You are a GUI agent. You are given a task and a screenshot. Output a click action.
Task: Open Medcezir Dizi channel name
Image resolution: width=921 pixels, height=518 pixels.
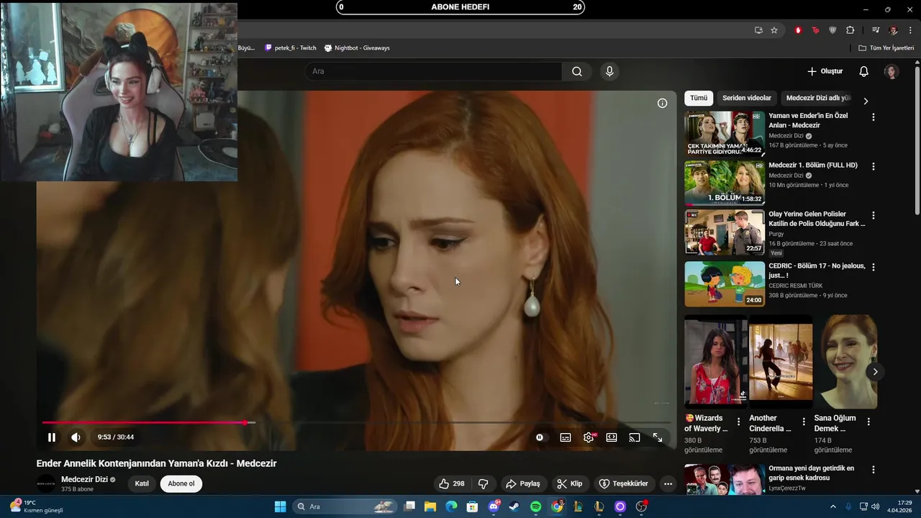click(84, 479)
